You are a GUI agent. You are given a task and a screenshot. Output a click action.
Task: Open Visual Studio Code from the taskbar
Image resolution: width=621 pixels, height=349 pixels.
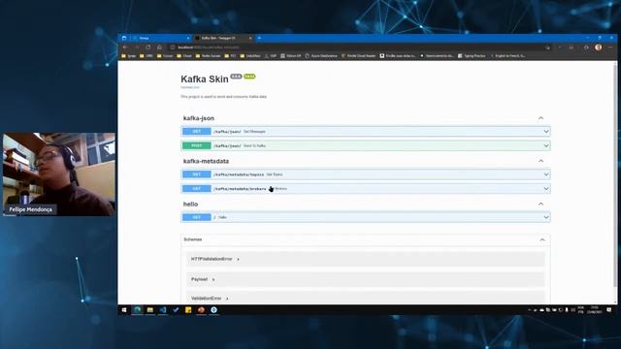[x=163, y=310]
